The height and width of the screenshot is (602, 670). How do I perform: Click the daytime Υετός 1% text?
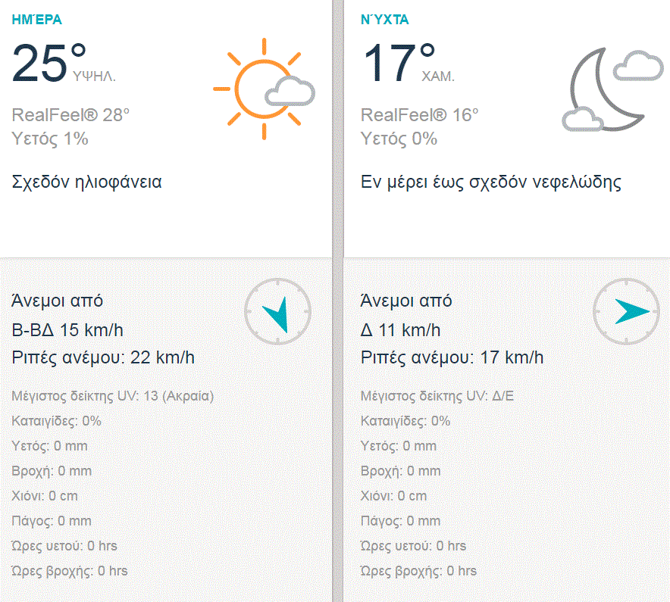(50, 139)
